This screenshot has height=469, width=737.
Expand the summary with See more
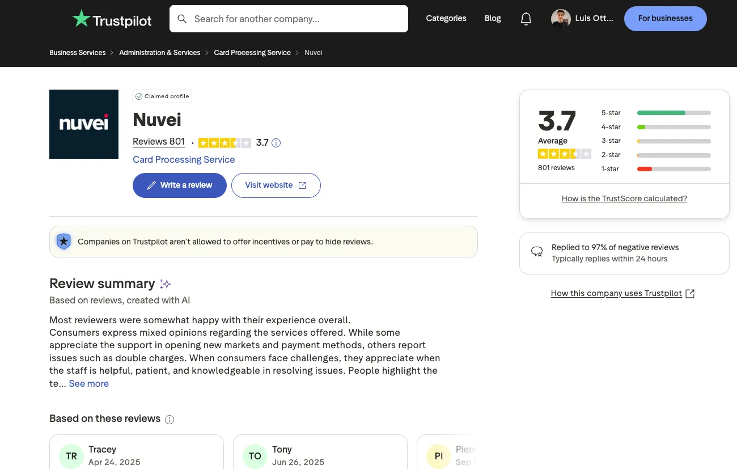click(x=88, y=383)
